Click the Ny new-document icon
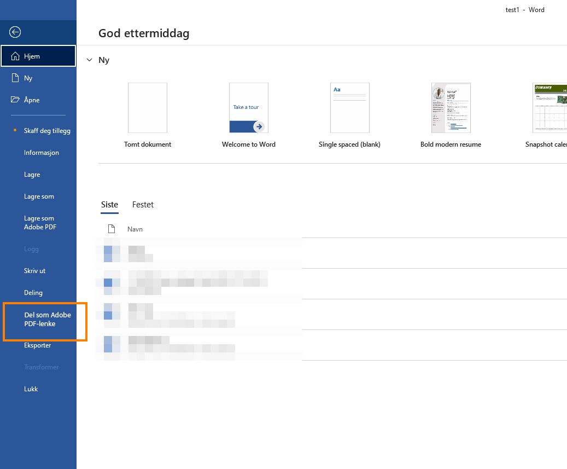The width and height of the screenshot is (567, 469). tap(15, 77)
